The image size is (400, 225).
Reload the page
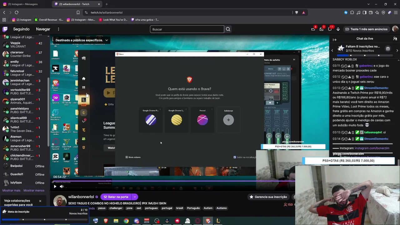tap(17, 12)
